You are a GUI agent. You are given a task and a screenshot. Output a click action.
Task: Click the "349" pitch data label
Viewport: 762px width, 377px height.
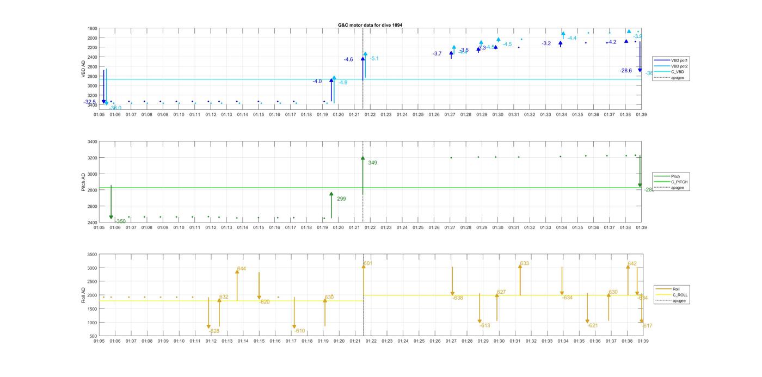[x=372, y=163]
